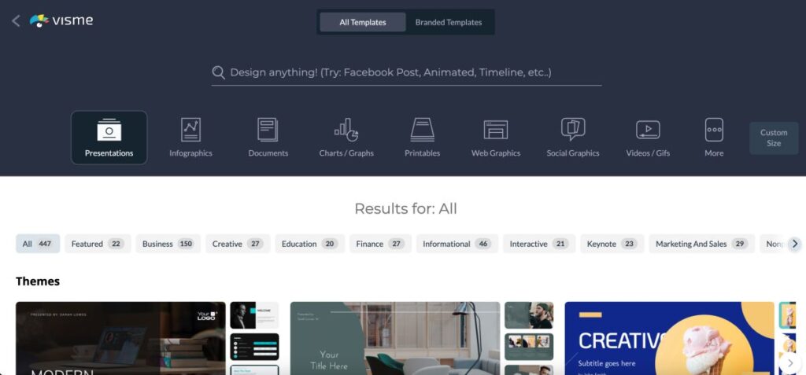Expand the More categories icon

[x=714, y=130]
